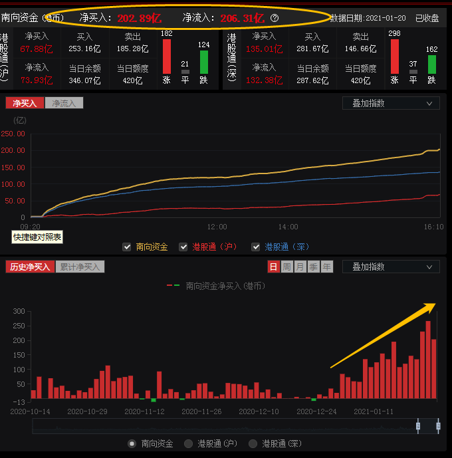
Task: Click the 沪 卖出 185.28亿 value
Action: (x=132, y=49)
